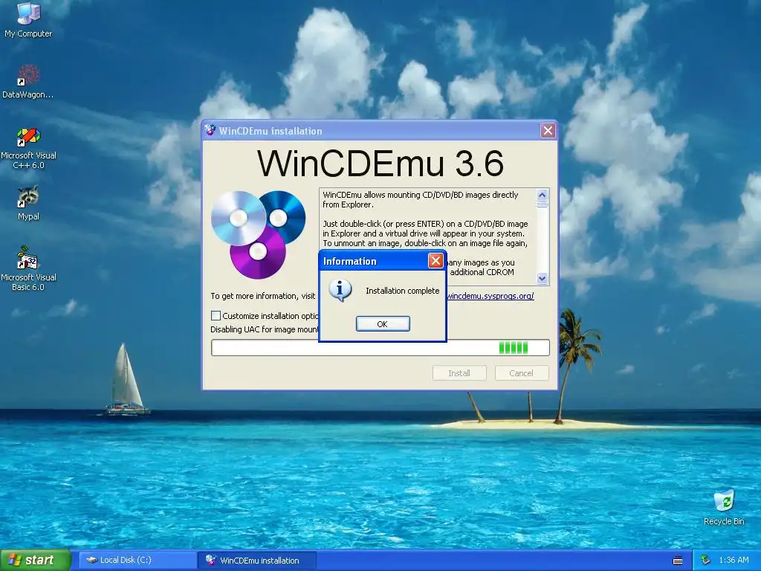Click the installation progress bar
Viewport: 761px width, 571px height.
[x=380, y=348]
